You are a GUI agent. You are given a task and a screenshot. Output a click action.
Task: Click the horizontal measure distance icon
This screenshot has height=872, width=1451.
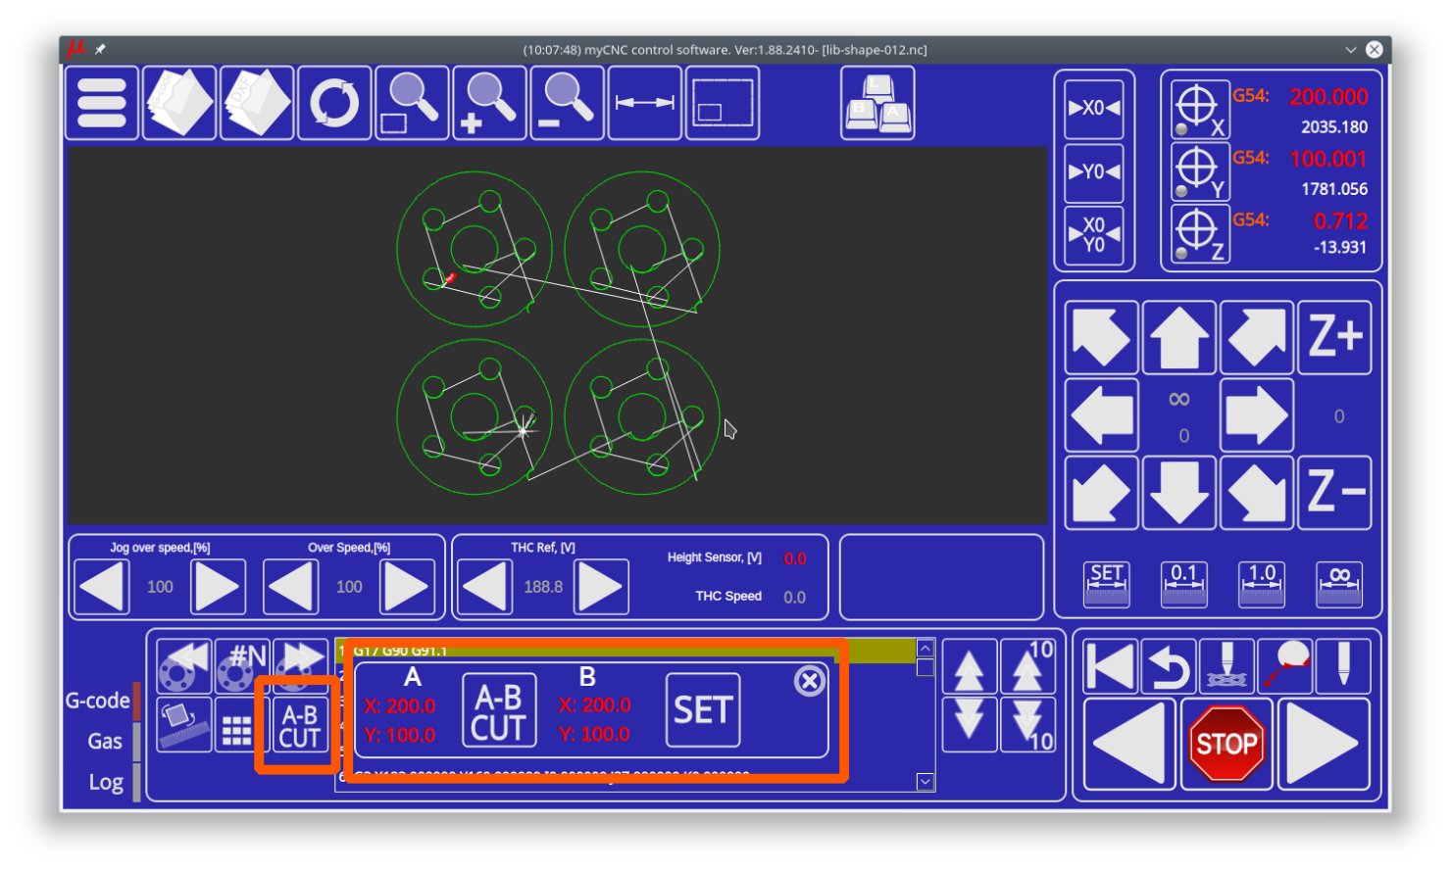pyautogui.click(x=644, y=103)
